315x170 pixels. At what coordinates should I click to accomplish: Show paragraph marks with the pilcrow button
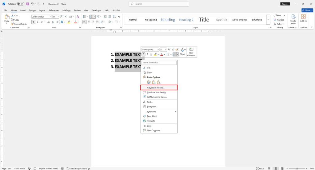coord(119,17)
